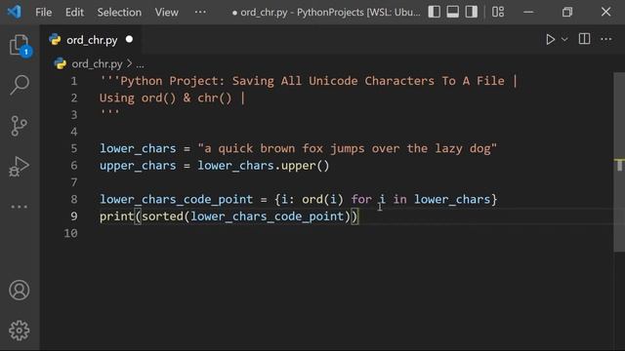Click the Python icon in breadcrumb
The height and width of the screenshot is (351, 625).
[61, 63]
